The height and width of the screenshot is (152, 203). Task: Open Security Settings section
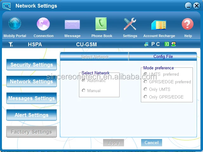click(x=32, y=65)
